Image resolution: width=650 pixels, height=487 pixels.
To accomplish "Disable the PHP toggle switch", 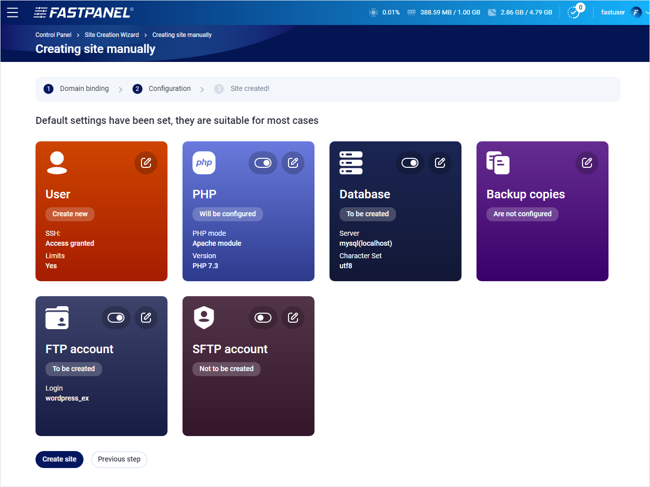I will (263, 163).
